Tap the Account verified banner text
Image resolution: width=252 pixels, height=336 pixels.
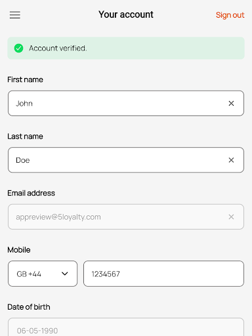[58, 48]
